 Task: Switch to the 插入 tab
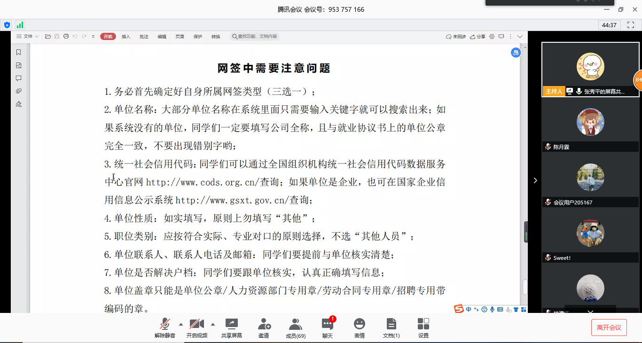click(126, 37)
